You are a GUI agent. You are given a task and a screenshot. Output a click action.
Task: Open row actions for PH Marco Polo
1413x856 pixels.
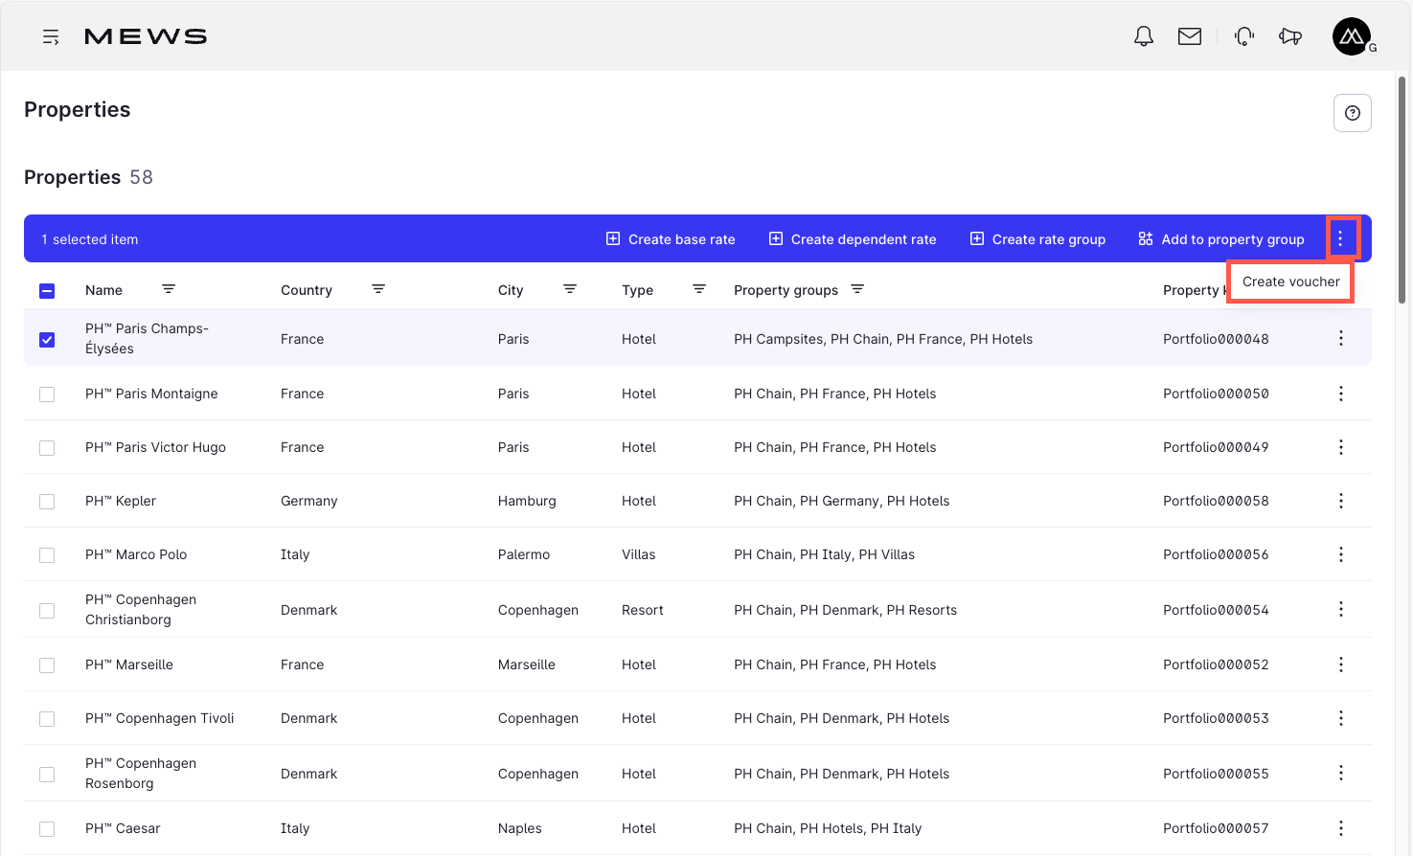pyautogui.click(x=1341, y=554)
